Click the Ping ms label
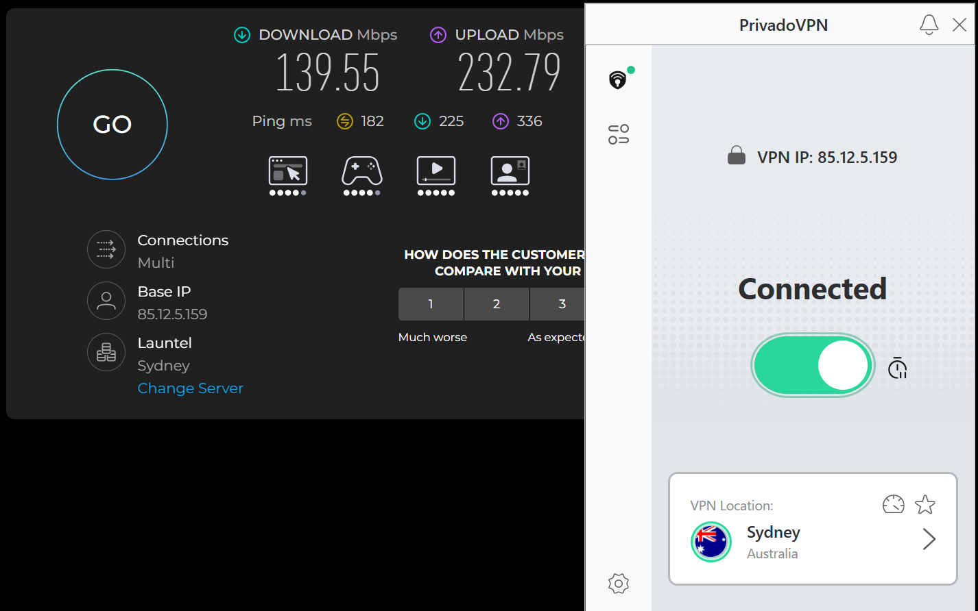Viewport: 978px width, 611px height. click(x=282, y=121)
